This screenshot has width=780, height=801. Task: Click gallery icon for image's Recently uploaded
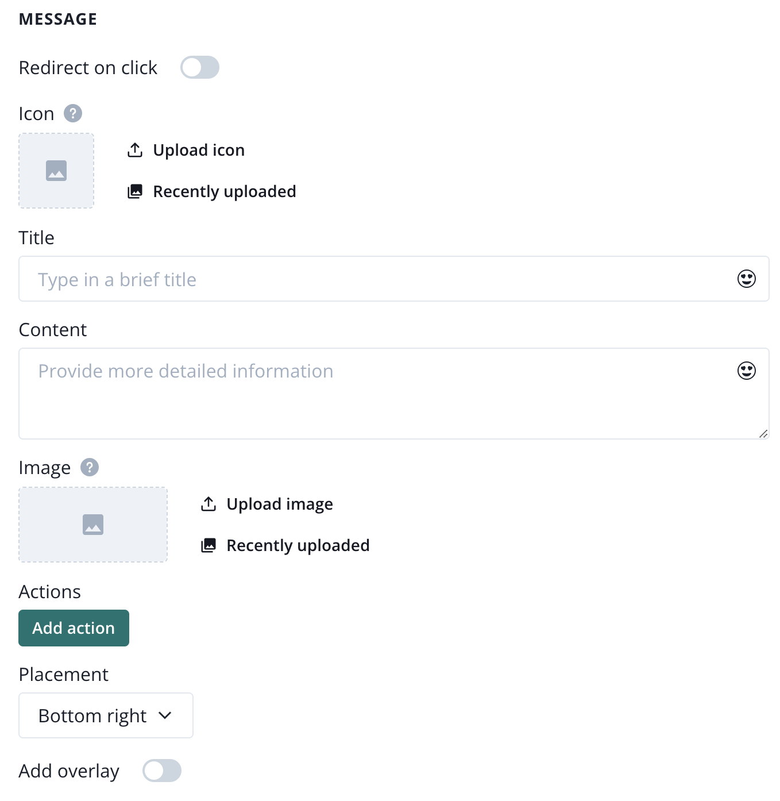point(208,545)
